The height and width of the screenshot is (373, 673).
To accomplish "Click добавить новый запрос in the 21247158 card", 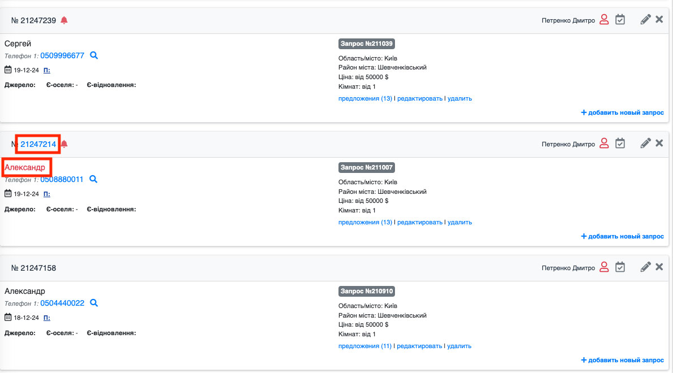I will click(623, 360).
